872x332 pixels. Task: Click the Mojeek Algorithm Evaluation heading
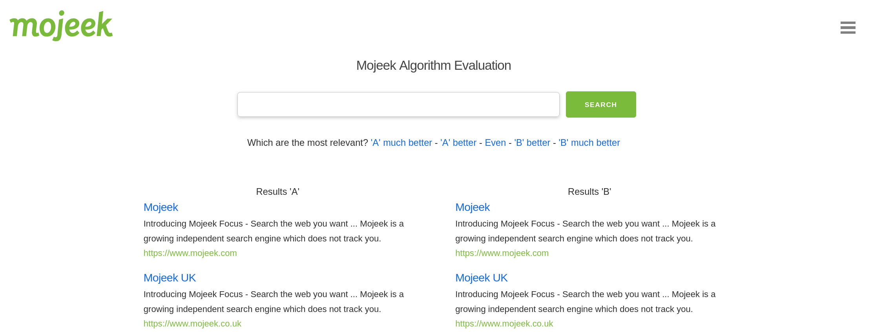click(434, 65)
